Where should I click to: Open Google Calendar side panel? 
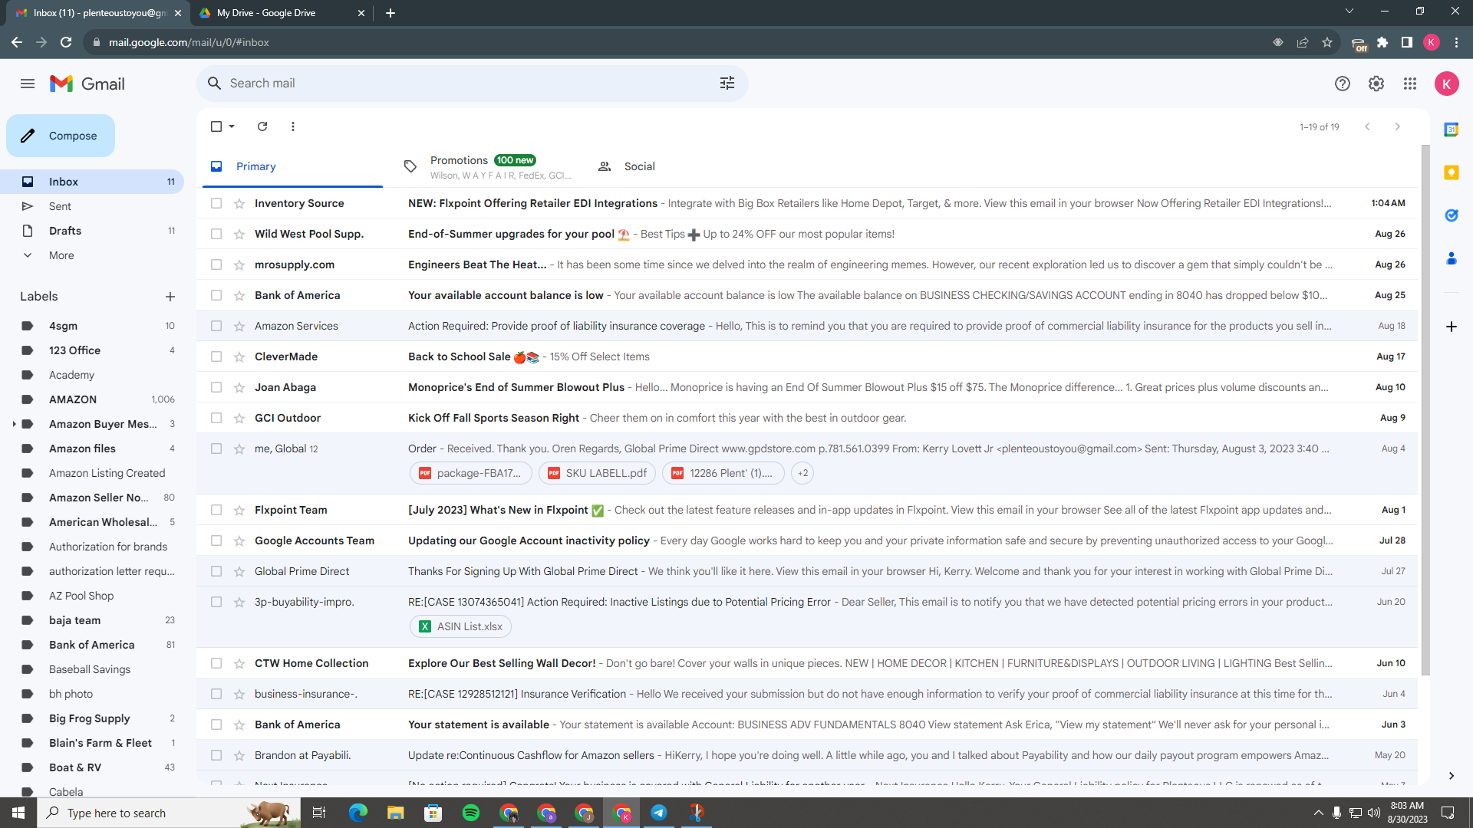(1452, 130)
